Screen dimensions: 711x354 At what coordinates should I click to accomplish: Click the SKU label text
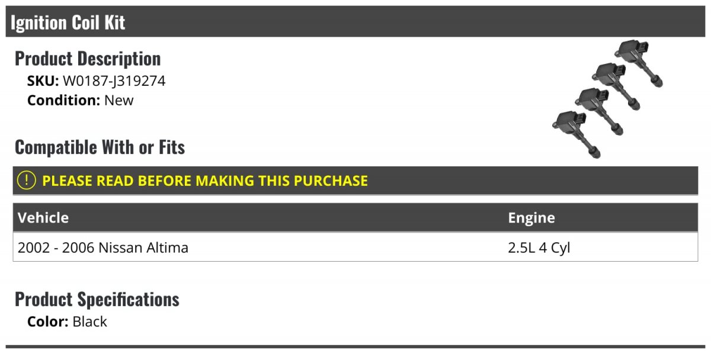click(x=43, y=81)
